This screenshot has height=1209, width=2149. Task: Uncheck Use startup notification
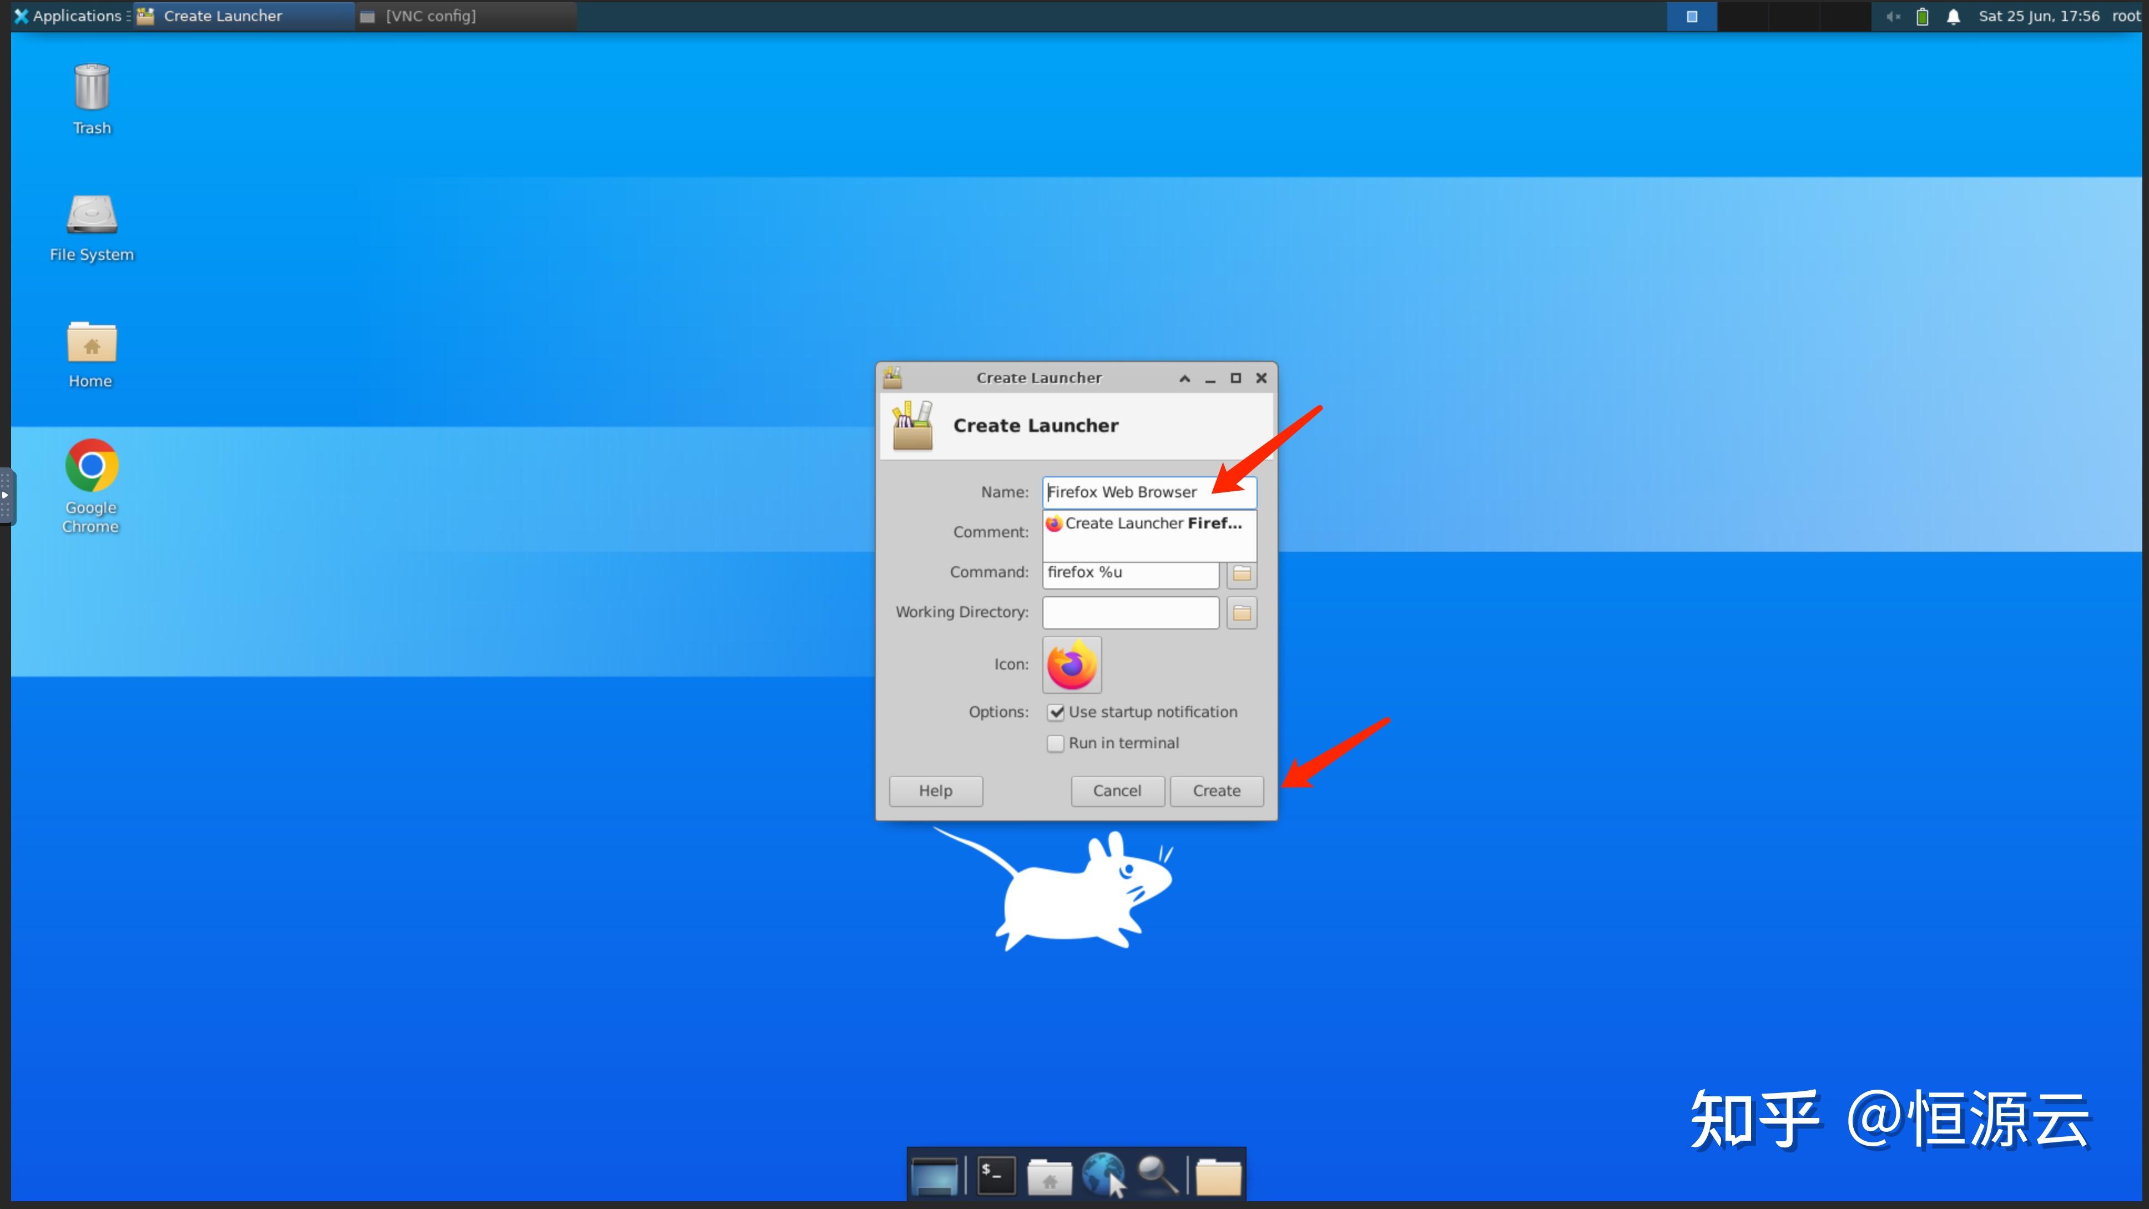point(1056,712)
